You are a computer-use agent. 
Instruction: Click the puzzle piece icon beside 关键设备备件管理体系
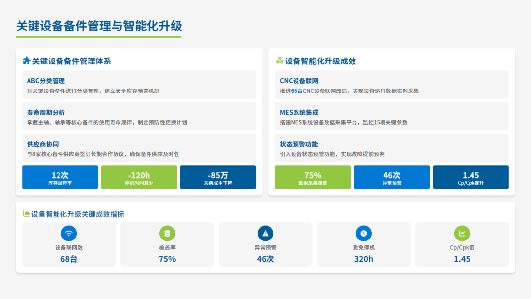tap(27, 61)
